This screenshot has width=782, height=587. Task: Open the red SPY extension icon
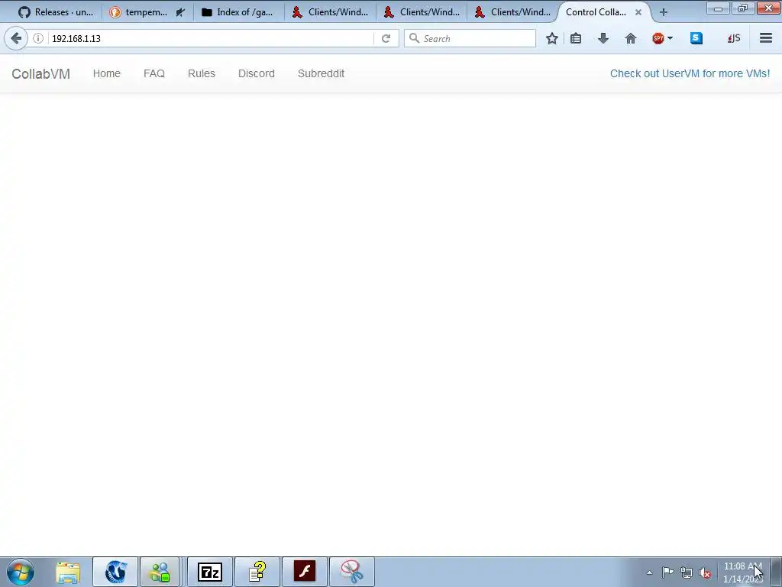658,38
